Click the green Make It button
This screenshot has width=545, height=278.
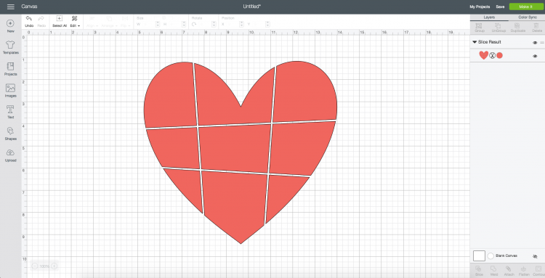coord(525,7)
